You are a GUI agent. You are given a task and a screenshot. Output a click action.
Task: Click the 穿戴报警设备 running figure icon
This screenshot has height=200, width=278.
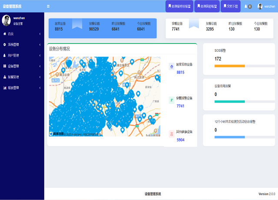[x=171, y=100]
